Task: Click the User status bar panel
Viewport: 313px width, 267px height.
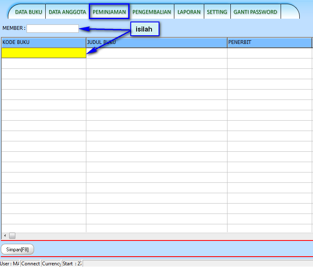Action: [10, 263]
